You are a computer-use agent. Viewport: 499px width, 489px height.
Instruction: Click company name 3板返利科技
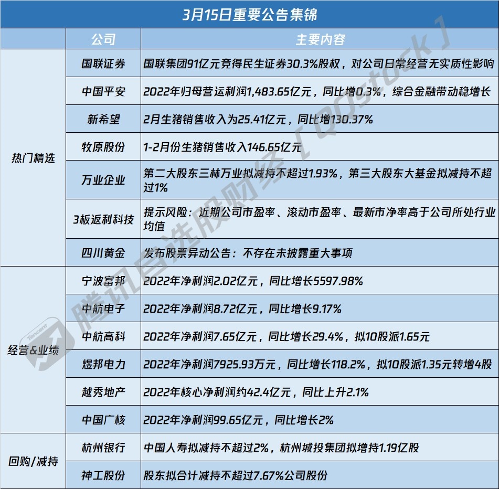103,219
